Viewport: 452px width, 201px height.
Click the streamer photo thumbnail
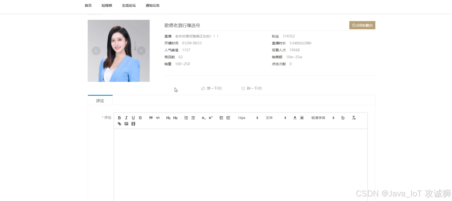(x=119, y=51)
